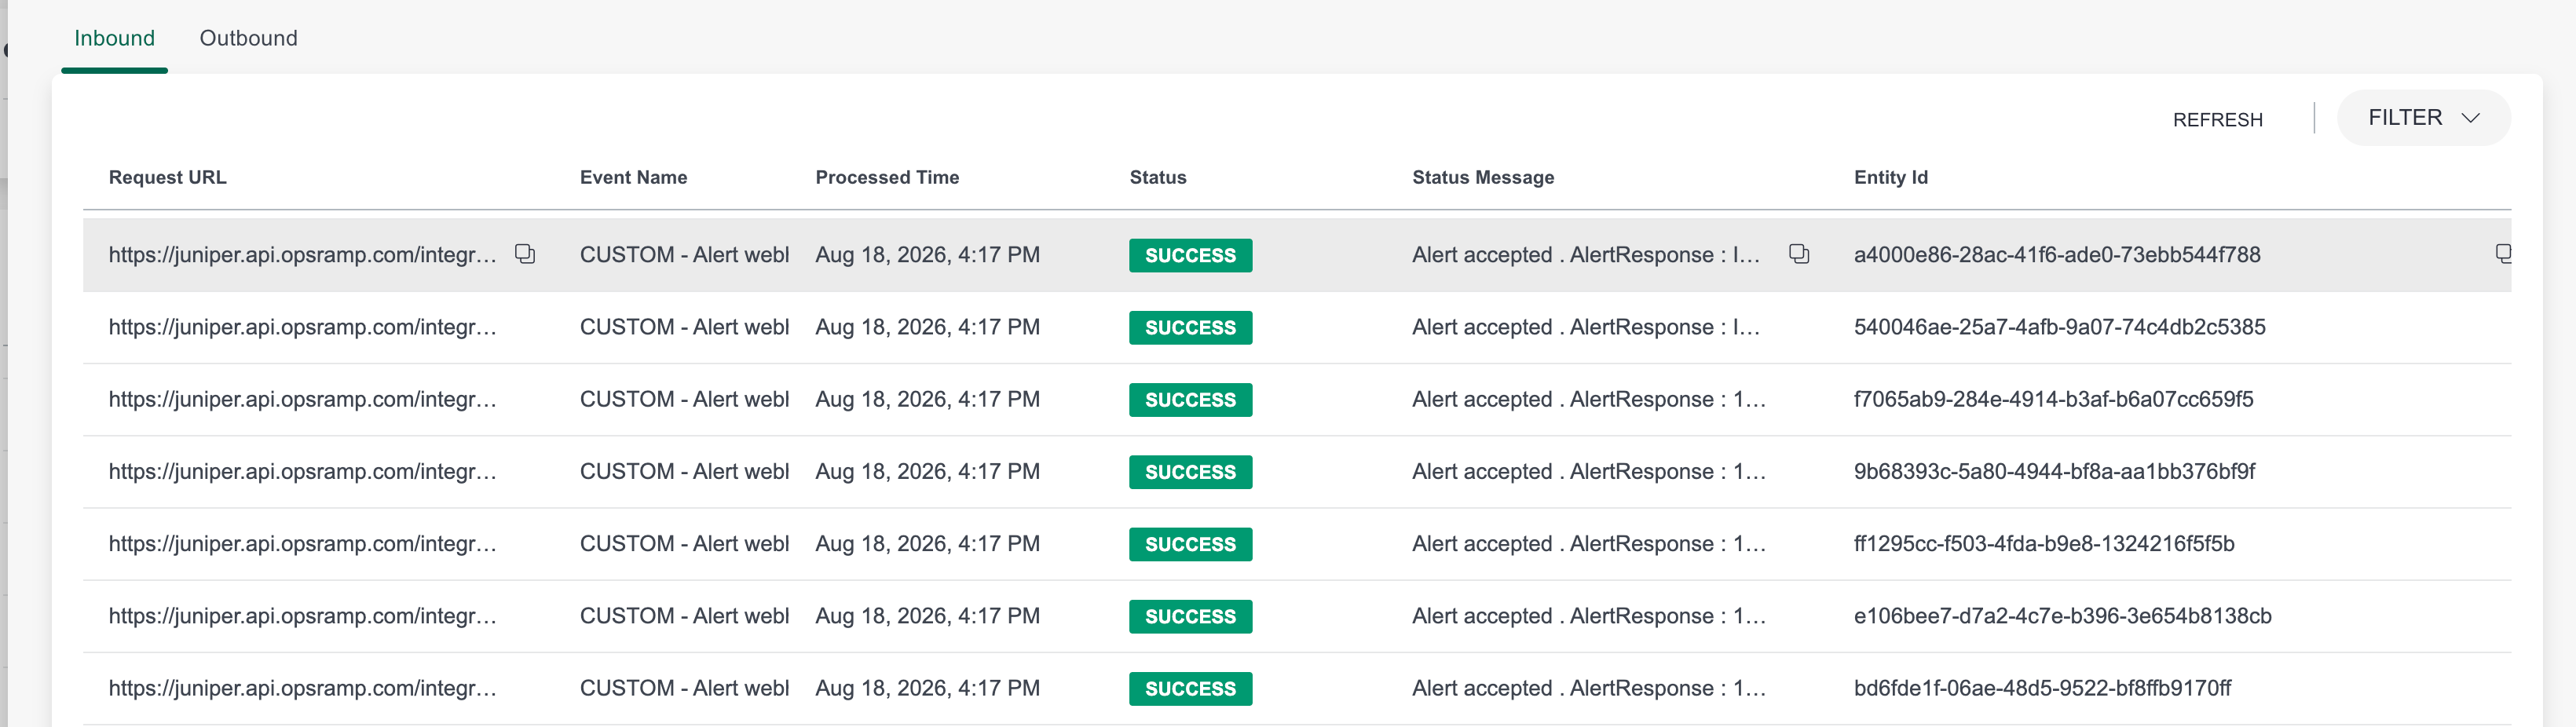Click request URL in row with entity 9b68393c
This screenshot has width=2576, height=727.
(302, 471)
